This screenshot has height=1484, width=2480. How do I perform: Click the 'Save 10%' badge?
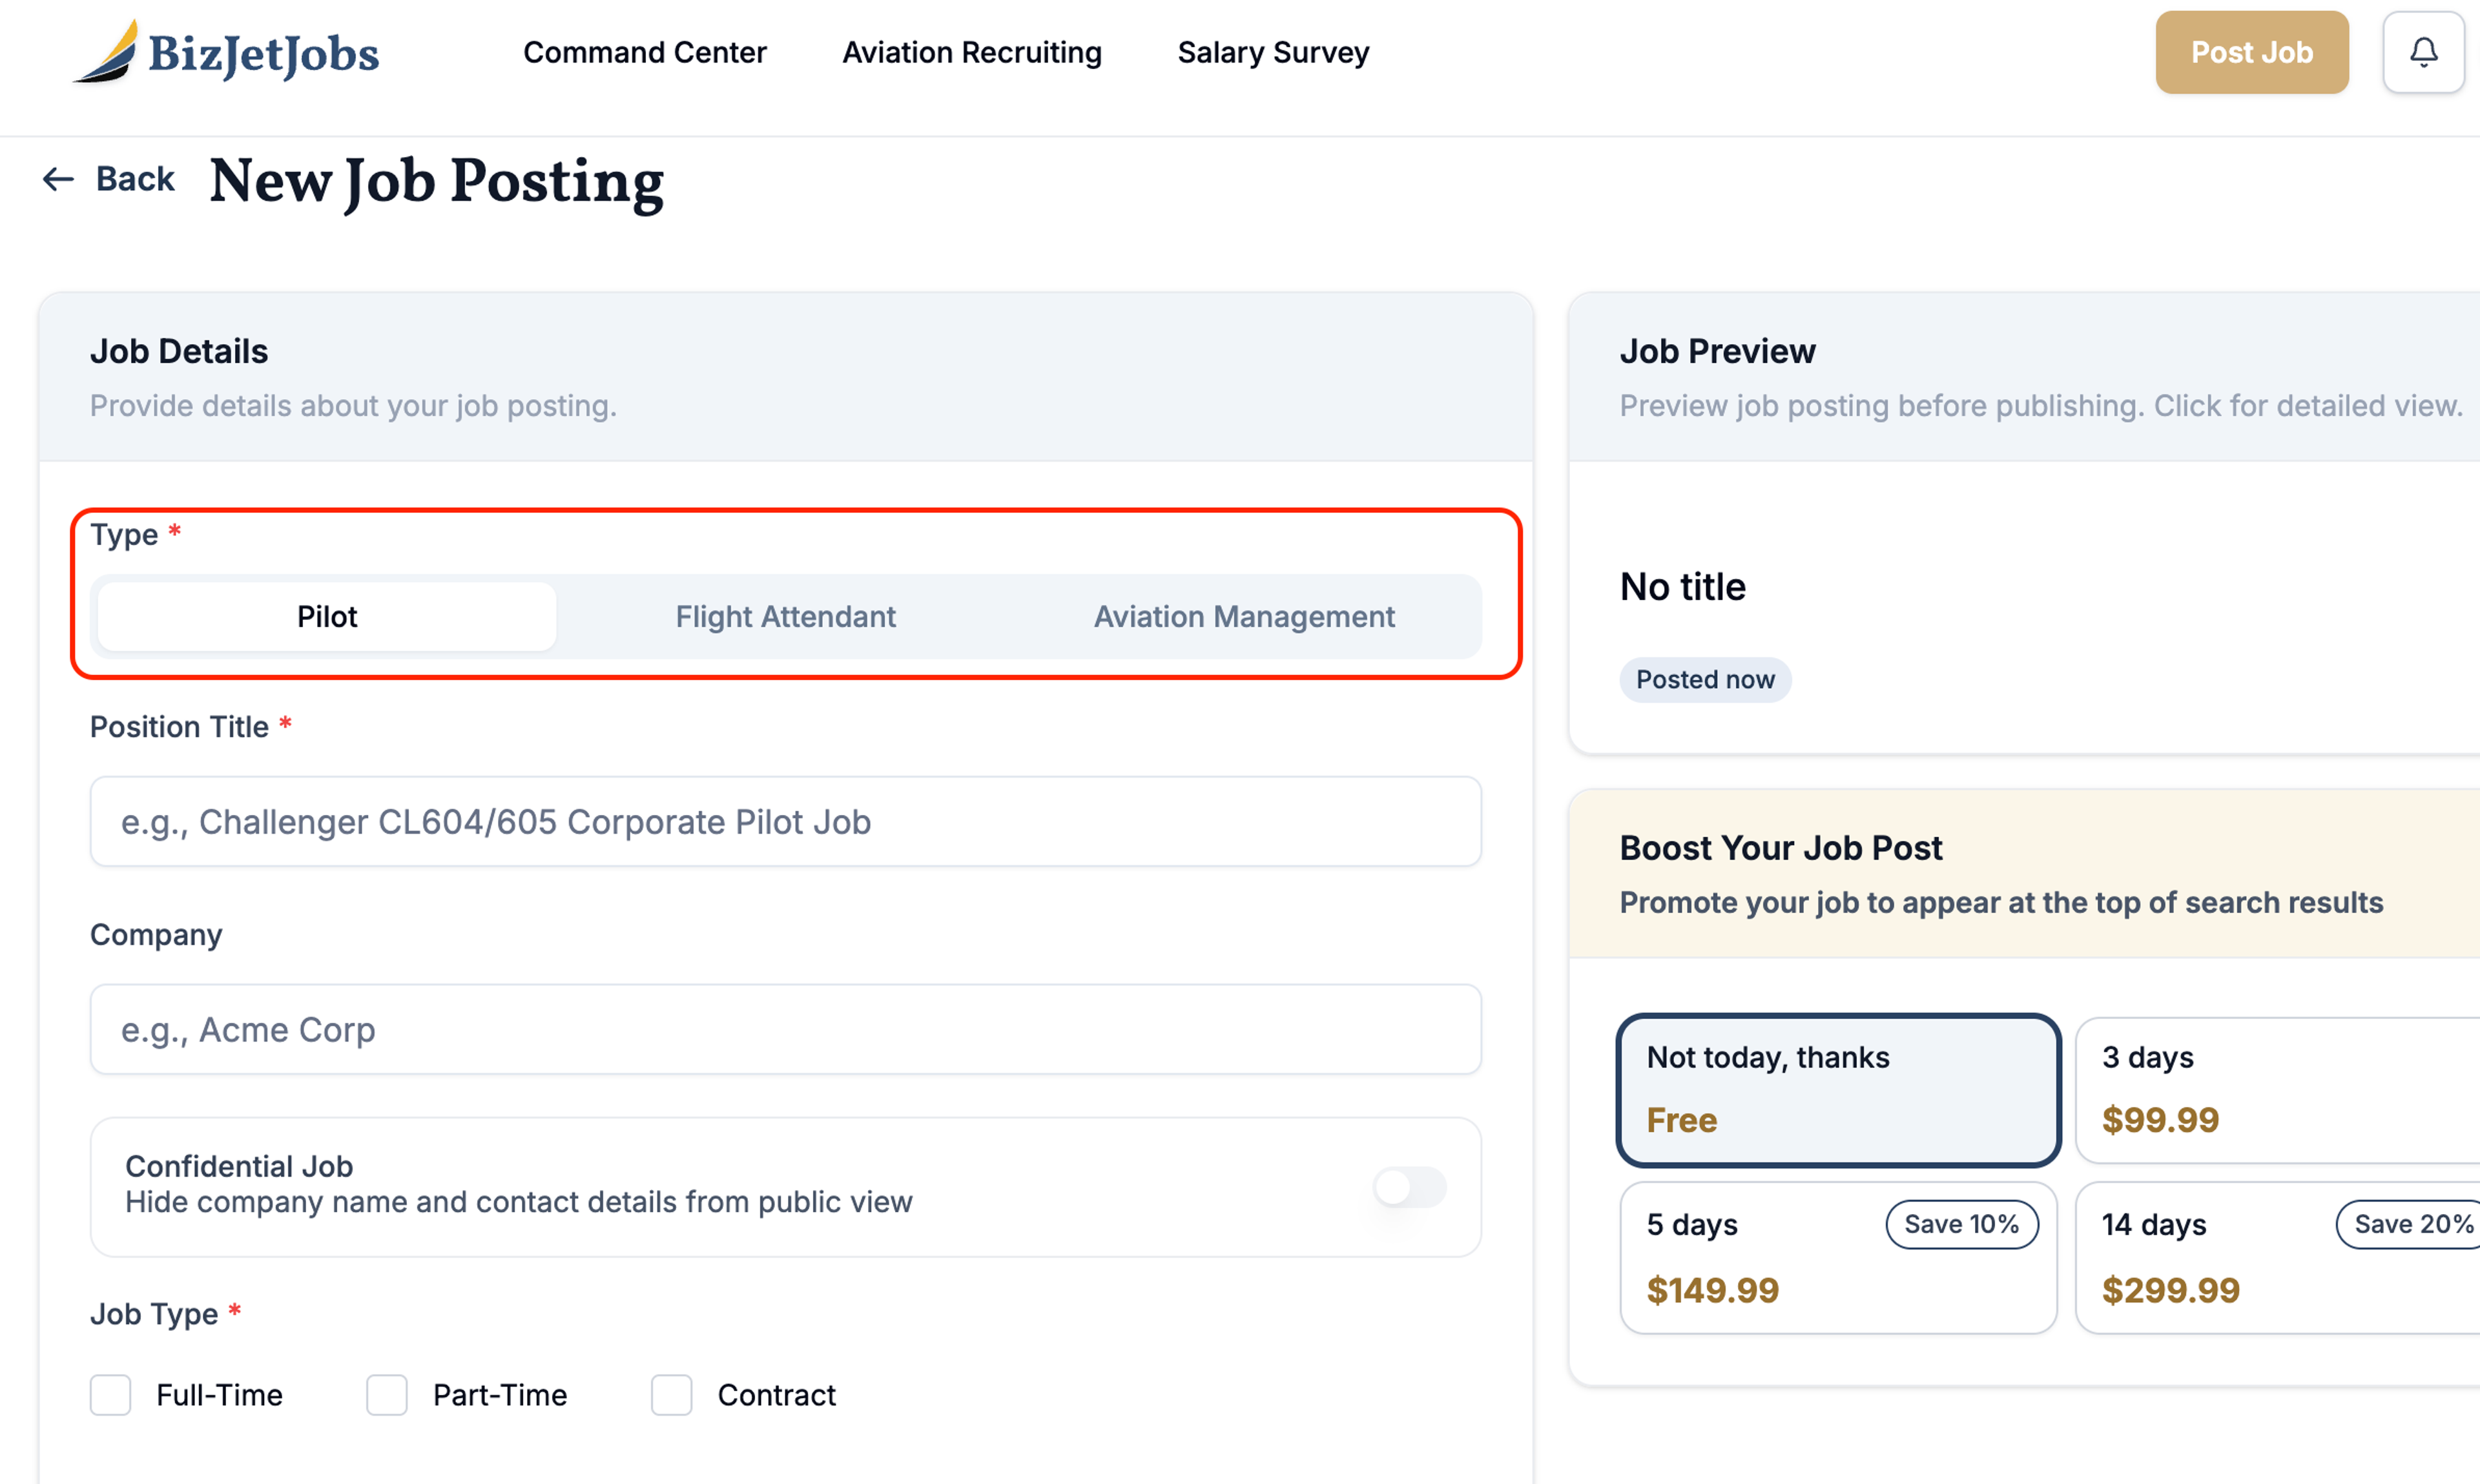1961,1224
